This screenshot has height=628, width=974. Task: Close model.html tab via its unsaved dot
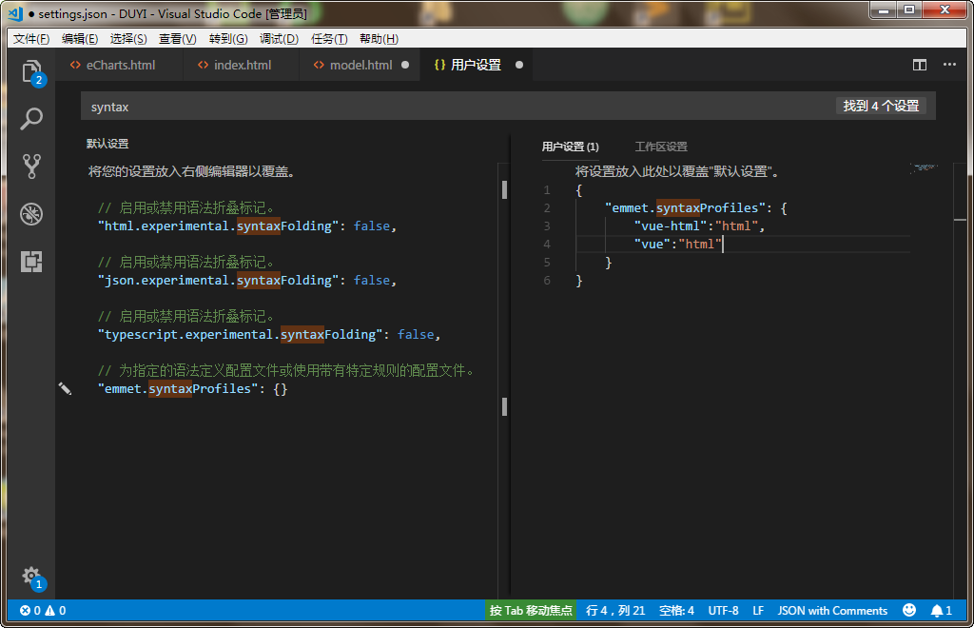[405, 65]
